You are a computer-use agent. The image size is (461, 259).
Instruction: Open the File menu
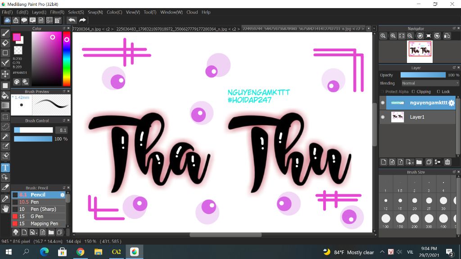[7, 12]
